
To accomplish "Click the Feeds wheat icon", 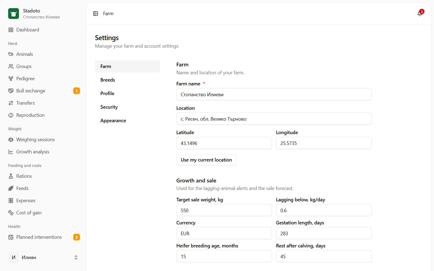I will pyautogui.click(x=11, y=188).
